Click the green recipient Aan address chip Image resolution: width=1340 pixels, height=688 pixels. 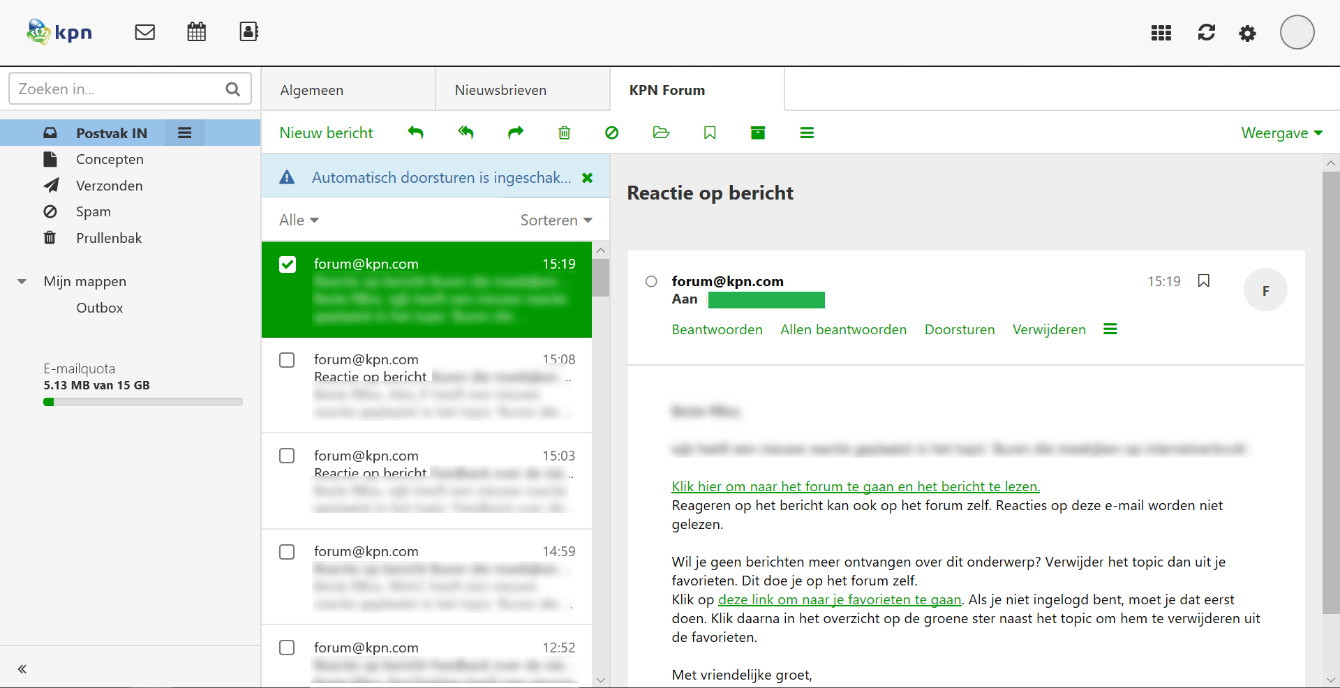click(x=766, y=300)
